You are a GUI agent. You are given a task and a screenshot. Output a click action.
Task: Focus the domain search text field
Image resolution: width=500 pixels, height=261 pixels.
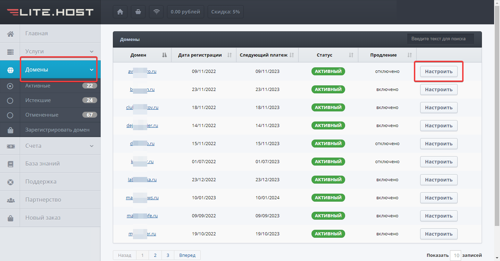[441, 39]
